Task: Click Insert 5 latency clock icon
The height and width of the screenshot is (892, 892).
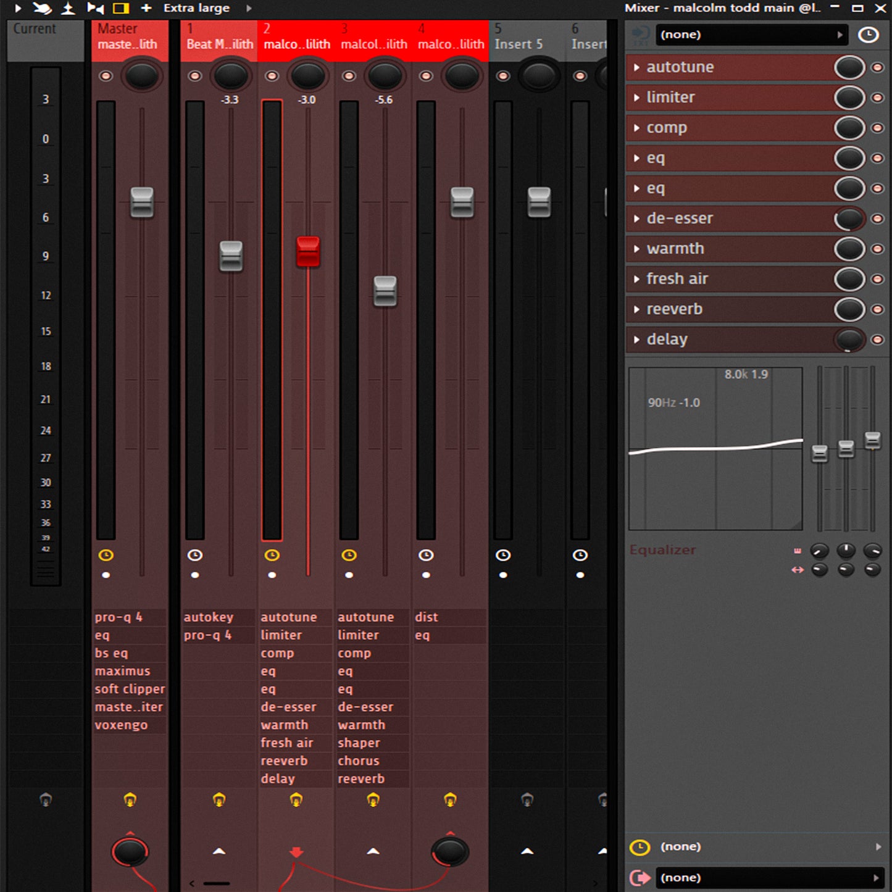Action: 503,555
